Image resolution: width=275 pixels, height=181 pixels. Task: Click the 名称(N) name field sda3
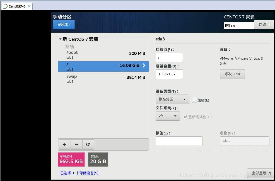[245, 141]
